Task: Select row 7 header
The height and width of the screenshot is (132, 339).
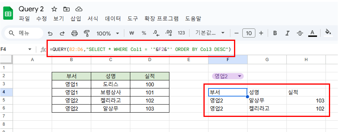Action: coord(7,116)
